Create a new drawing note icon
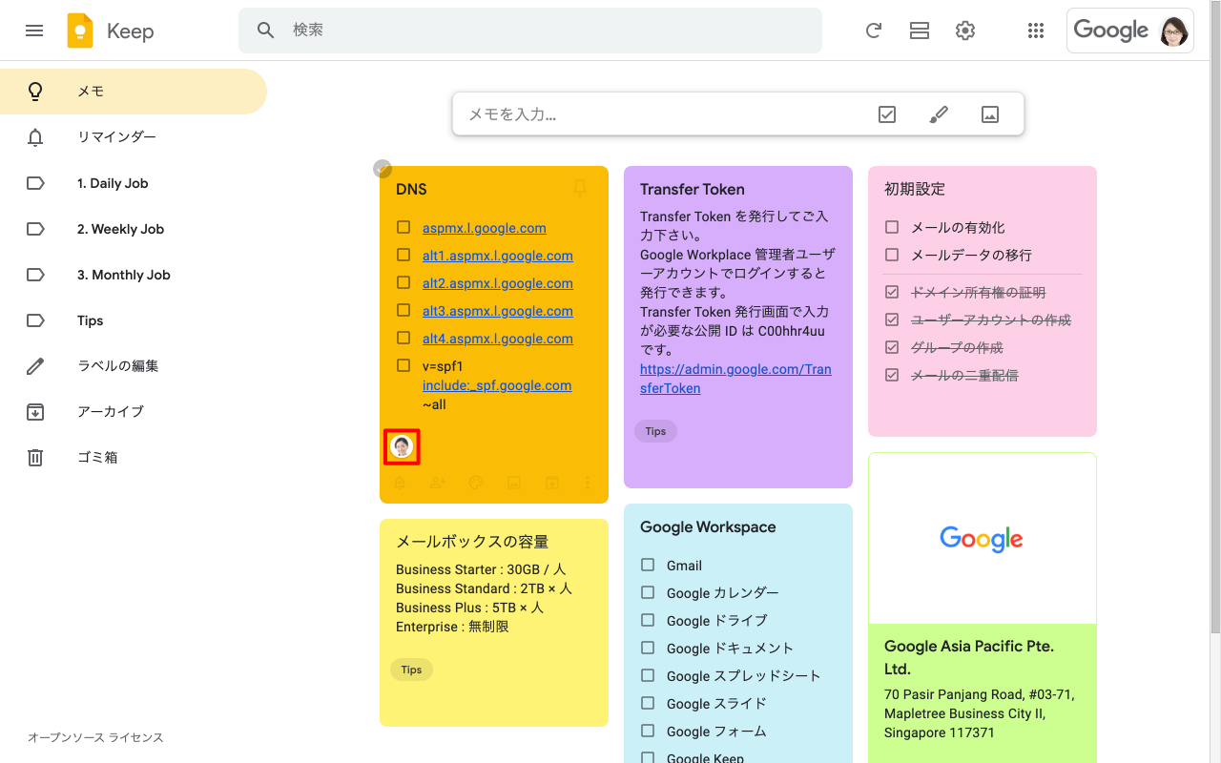 tap(939, 114)
